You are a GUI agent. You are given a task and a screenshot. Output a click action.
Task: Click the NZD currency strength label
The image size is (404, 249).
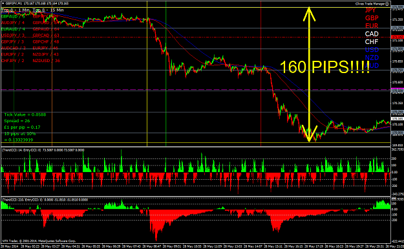(x=372, y=58)
